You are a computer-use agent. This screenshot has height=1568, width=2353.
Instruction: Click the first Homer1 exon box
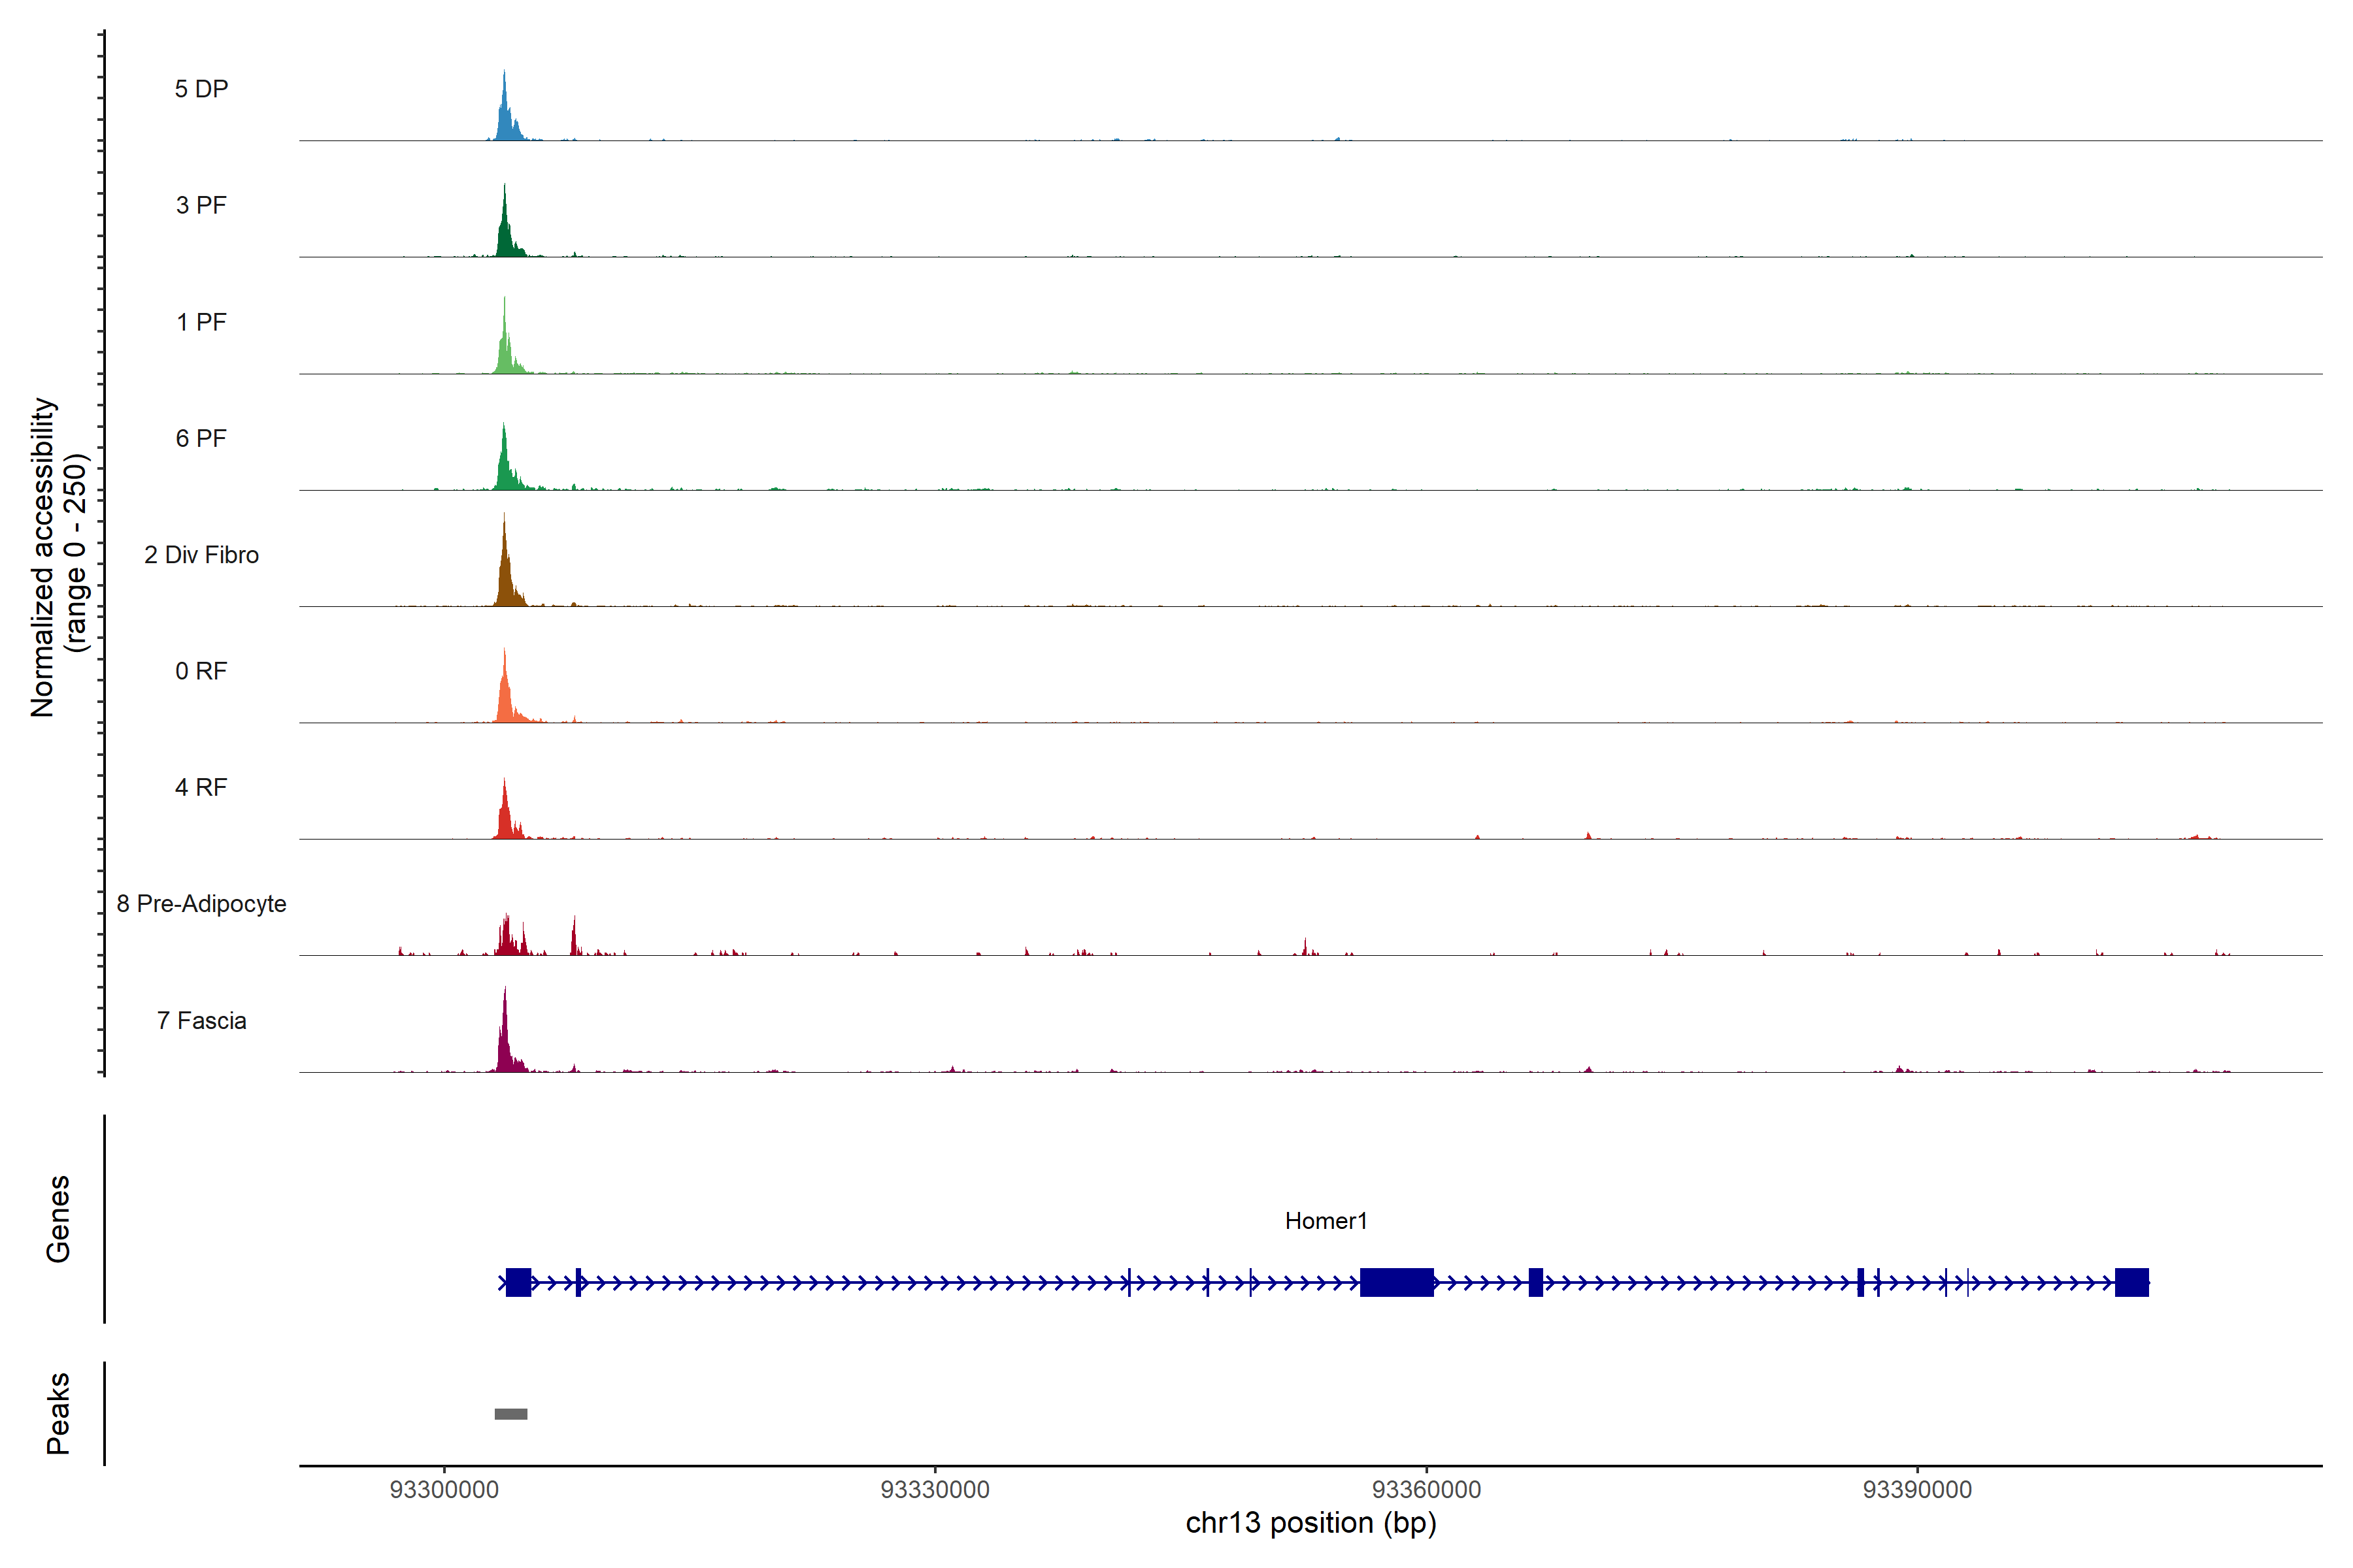(x=518, y=1282)
